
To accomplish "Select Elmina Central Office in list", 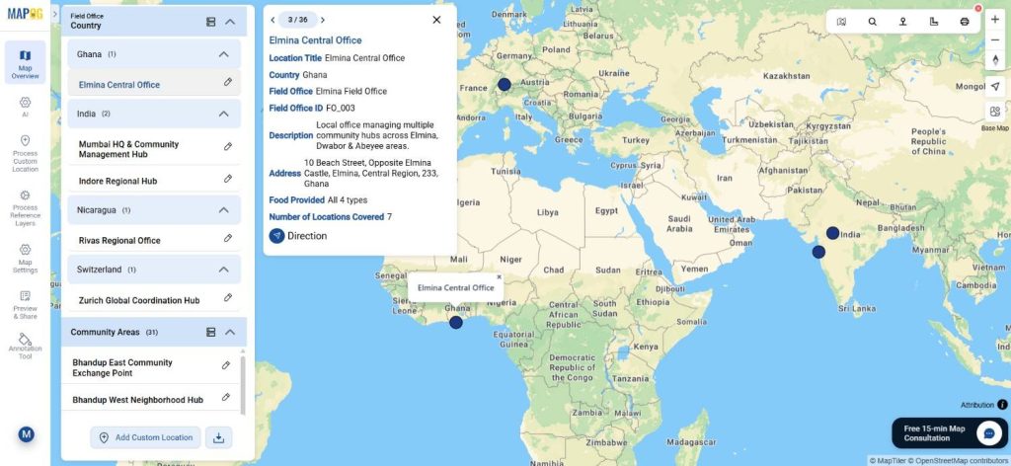I will pyautogui.click(x=119, y=85).
